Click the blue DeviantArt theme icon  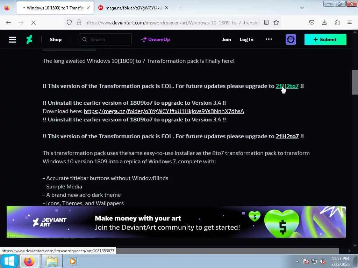click(x=291, y=39)
